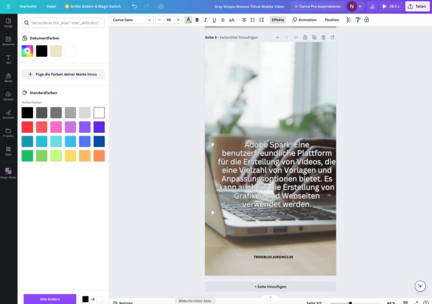Screen dimensions: 432x304
Task: Open the Elemente sidebar panel
Action: click(x=8, y=41)
